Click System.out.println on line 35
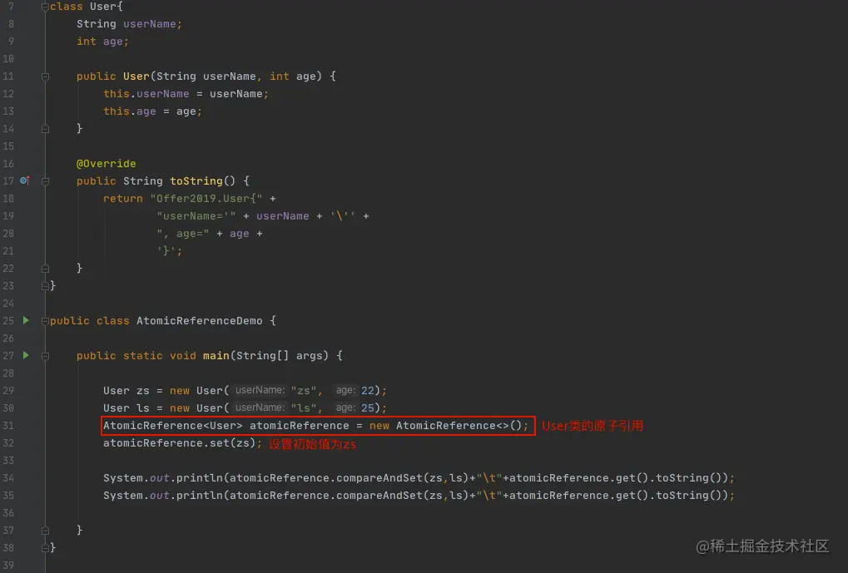 point(162,495)
